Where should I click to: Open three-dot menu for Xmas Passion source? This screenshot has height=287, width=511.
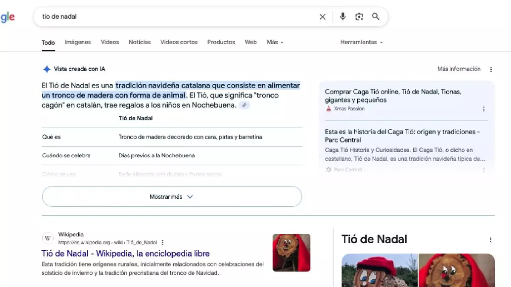484,109
